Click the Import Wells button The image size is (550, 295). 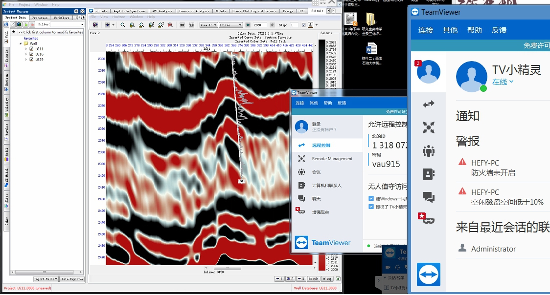45,279
